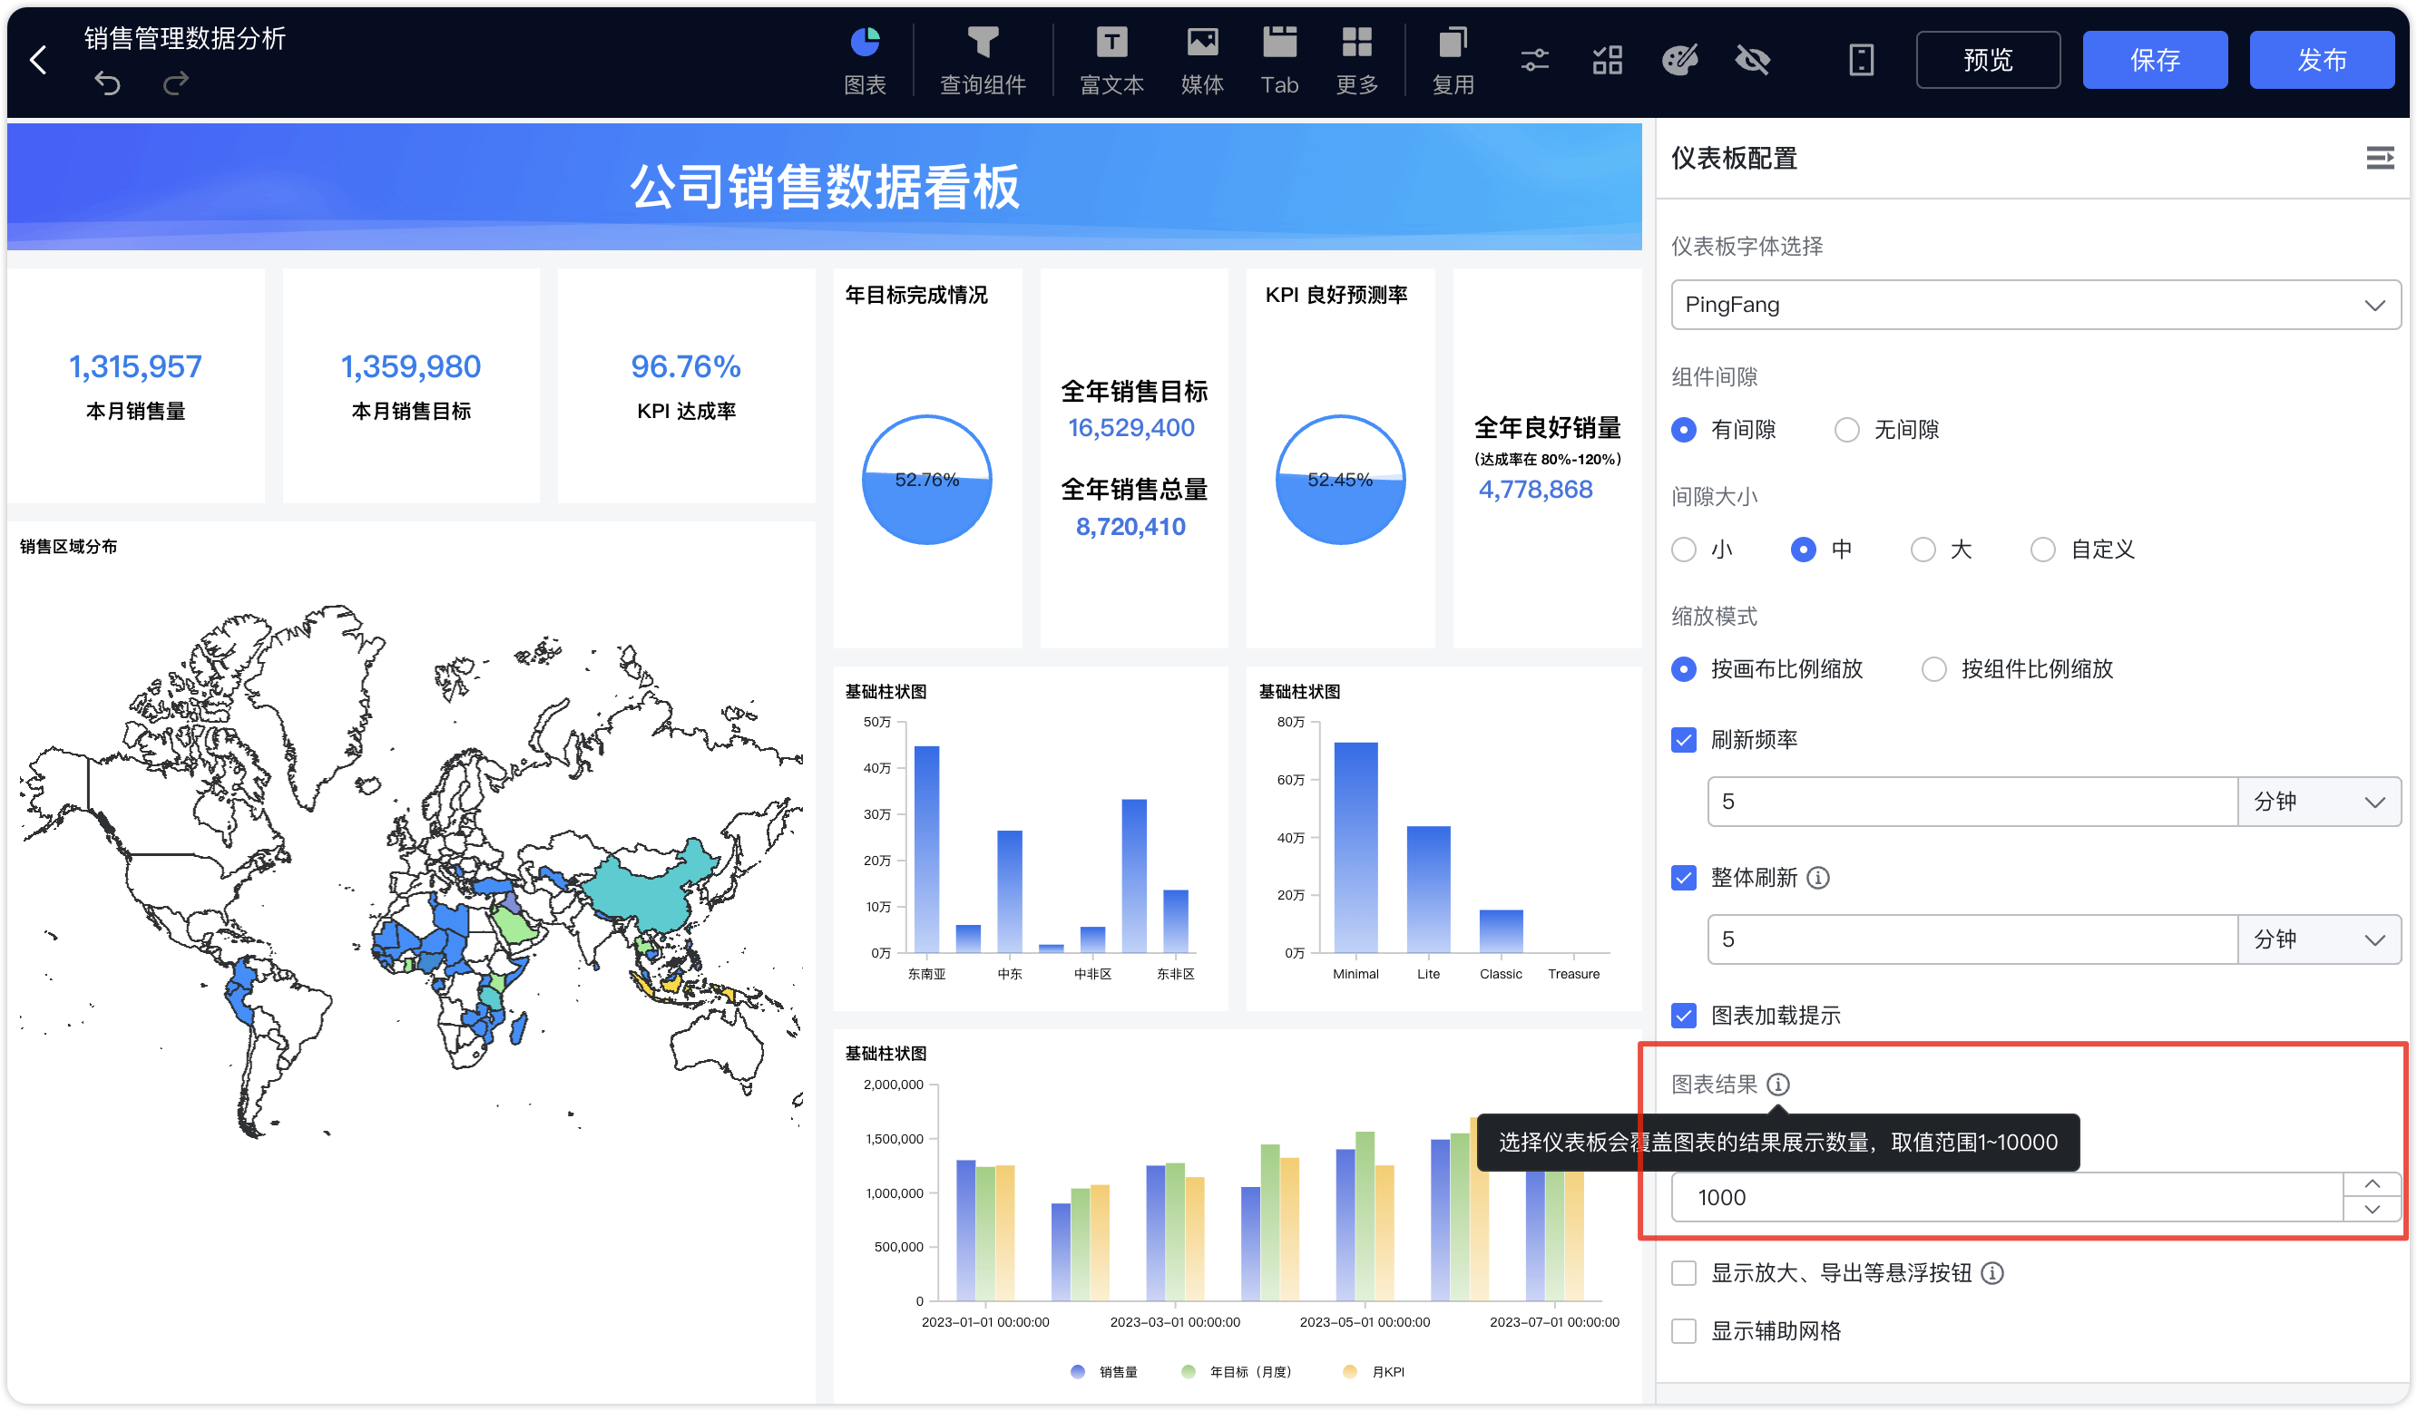Click the 预览 preview button
This screenshot has height=1411, width=2417.
[1987, 60]
